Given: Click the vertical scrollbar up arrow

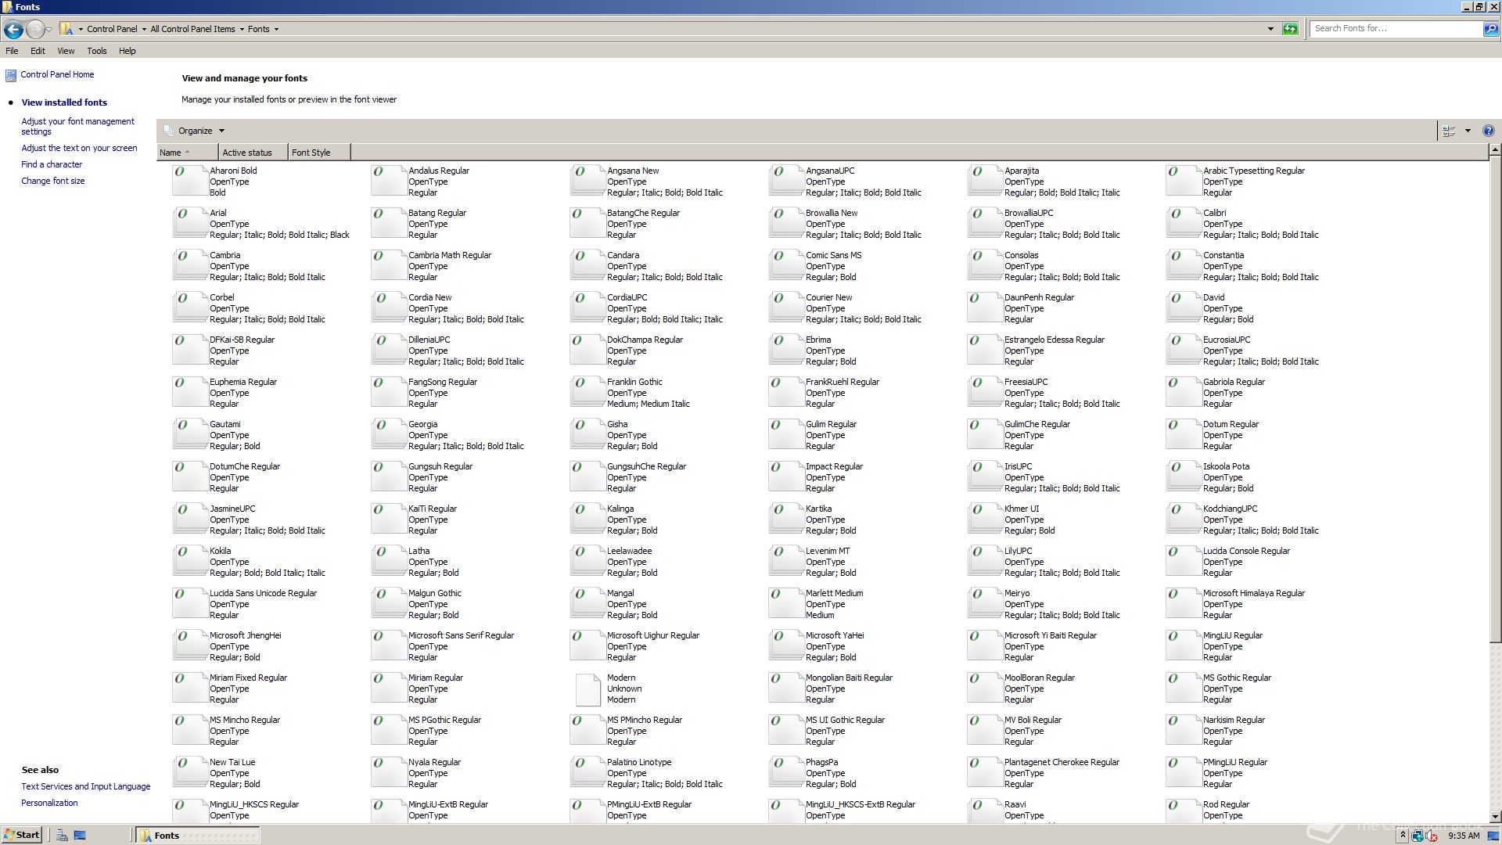Looking at the screenshot, I should pyautogui.click(x=1494, y=149).
